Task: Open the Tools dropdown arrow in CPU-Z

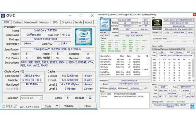Action: (57, 106)
